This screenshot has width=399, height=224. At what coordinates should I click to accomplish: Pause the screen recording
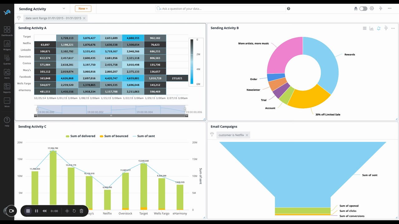coord(36,211)
